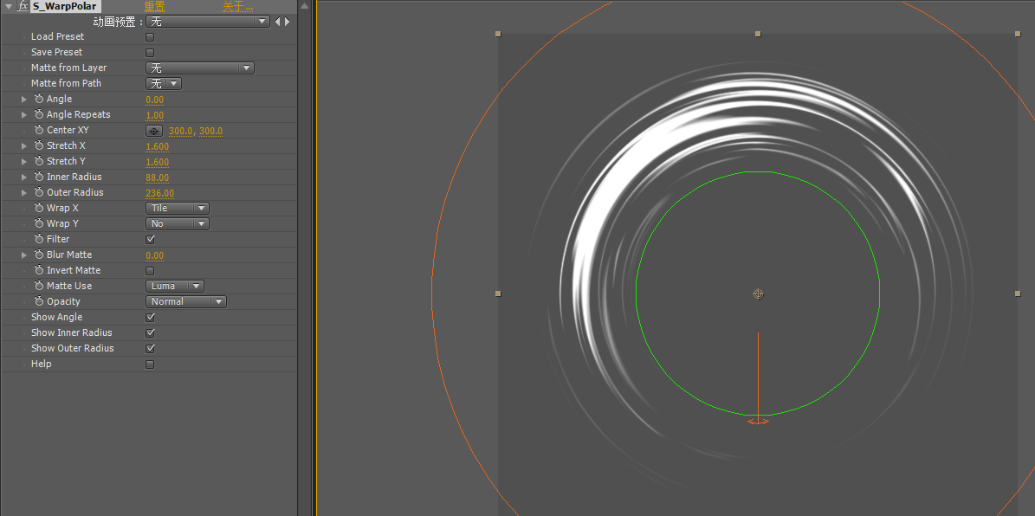Viewport: 1035px width, 516px height.
Task: Click the Blur Matte value 0.00
Action: 154,255
